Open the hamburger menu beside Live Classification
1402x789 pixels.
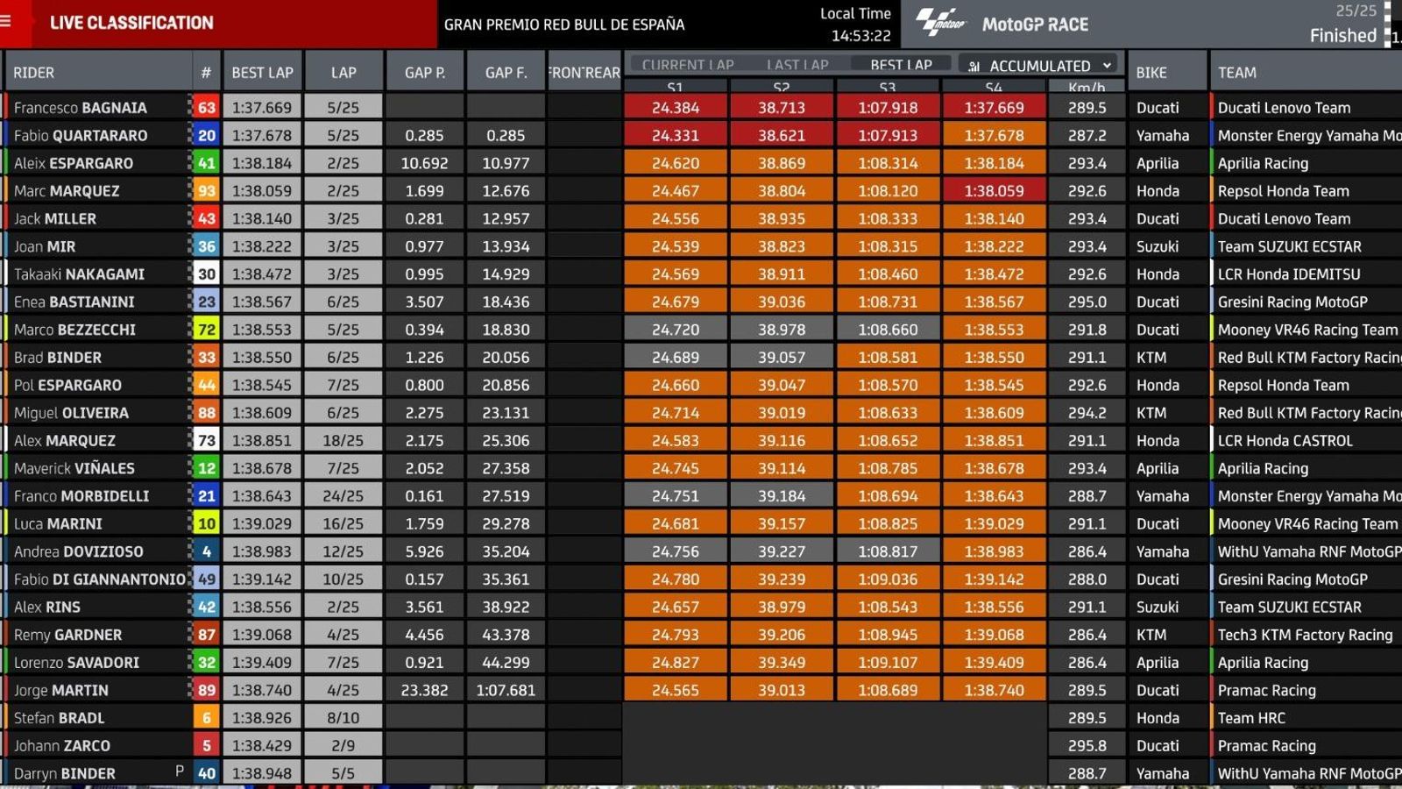(x=7, y=21)
